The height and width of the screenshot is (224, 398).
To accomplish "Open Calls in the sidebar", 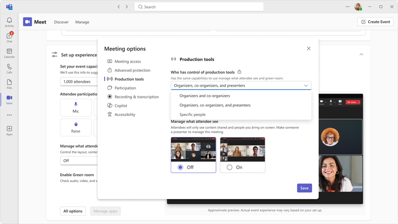I will coord(9,68).
